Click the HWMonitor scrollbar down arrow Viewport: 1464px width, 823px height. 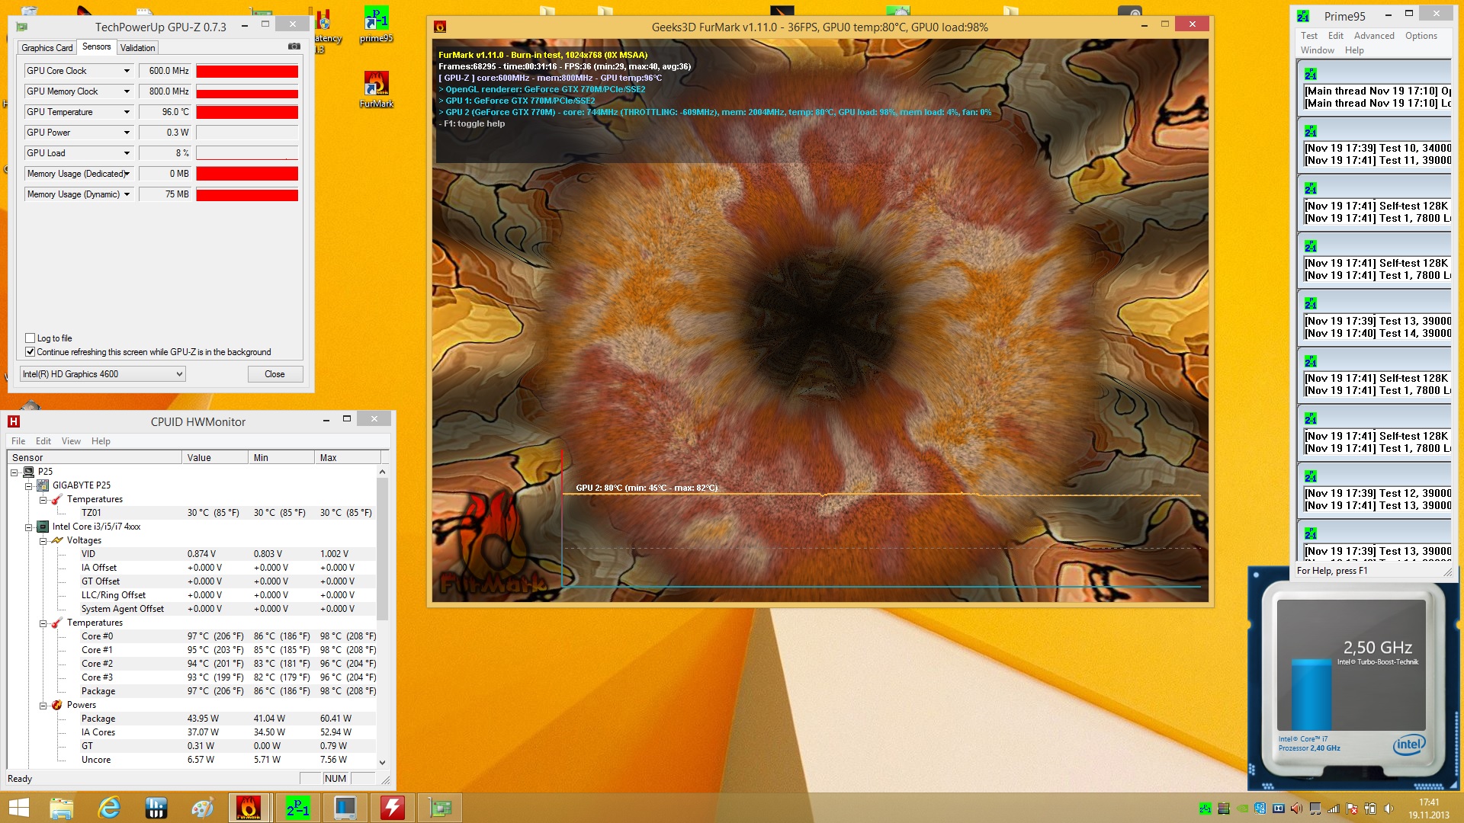coord(382,762)
